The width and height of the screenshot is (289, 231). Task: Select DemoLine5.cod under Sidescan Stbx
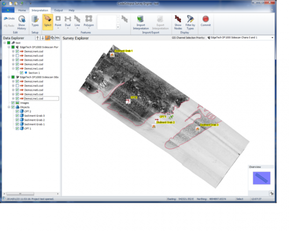(34, 94)
